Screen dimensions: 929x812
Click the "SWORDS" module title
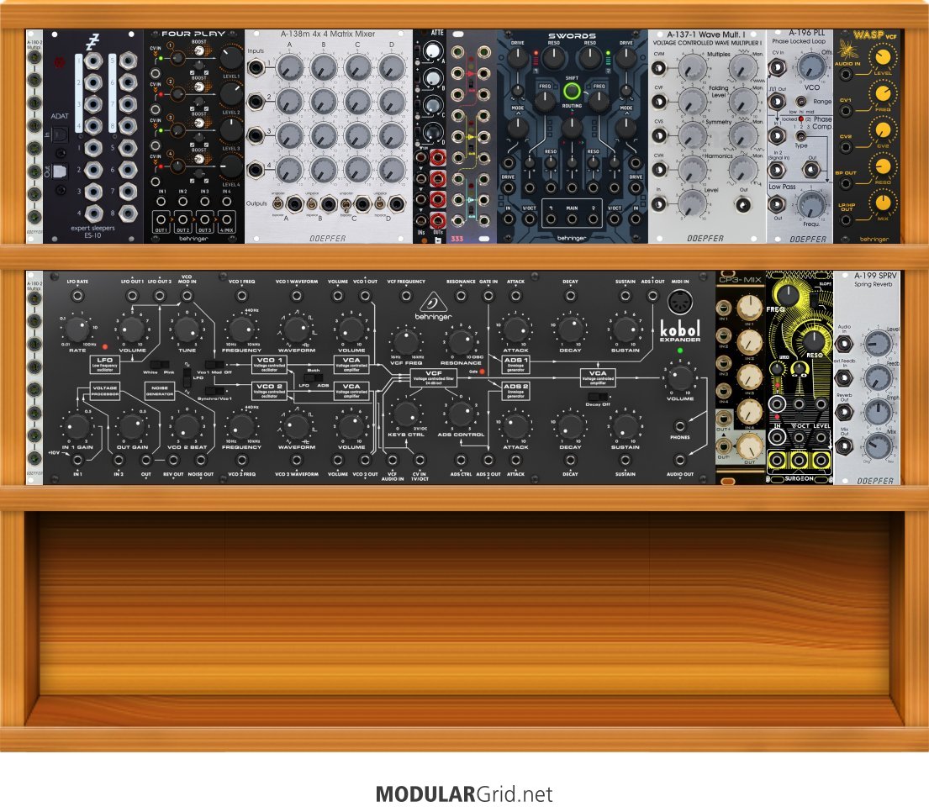click(x=572, y=35)
